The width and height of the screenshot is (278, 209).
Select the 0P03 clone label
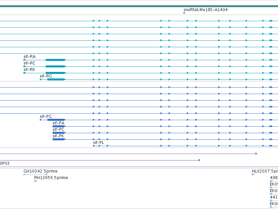pyautogui.click(x=5, y=163)
